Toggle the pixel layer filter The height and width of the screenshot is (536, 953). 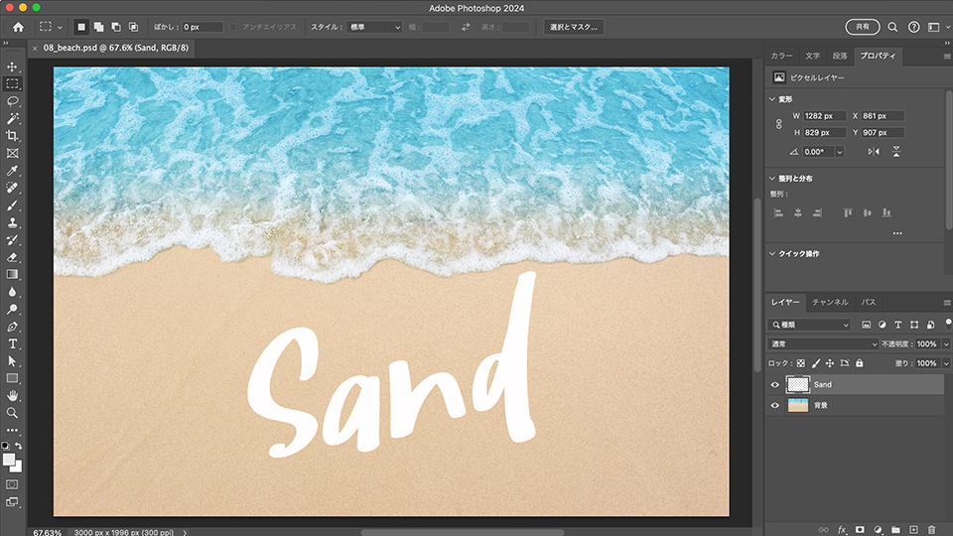click(866, 326)
